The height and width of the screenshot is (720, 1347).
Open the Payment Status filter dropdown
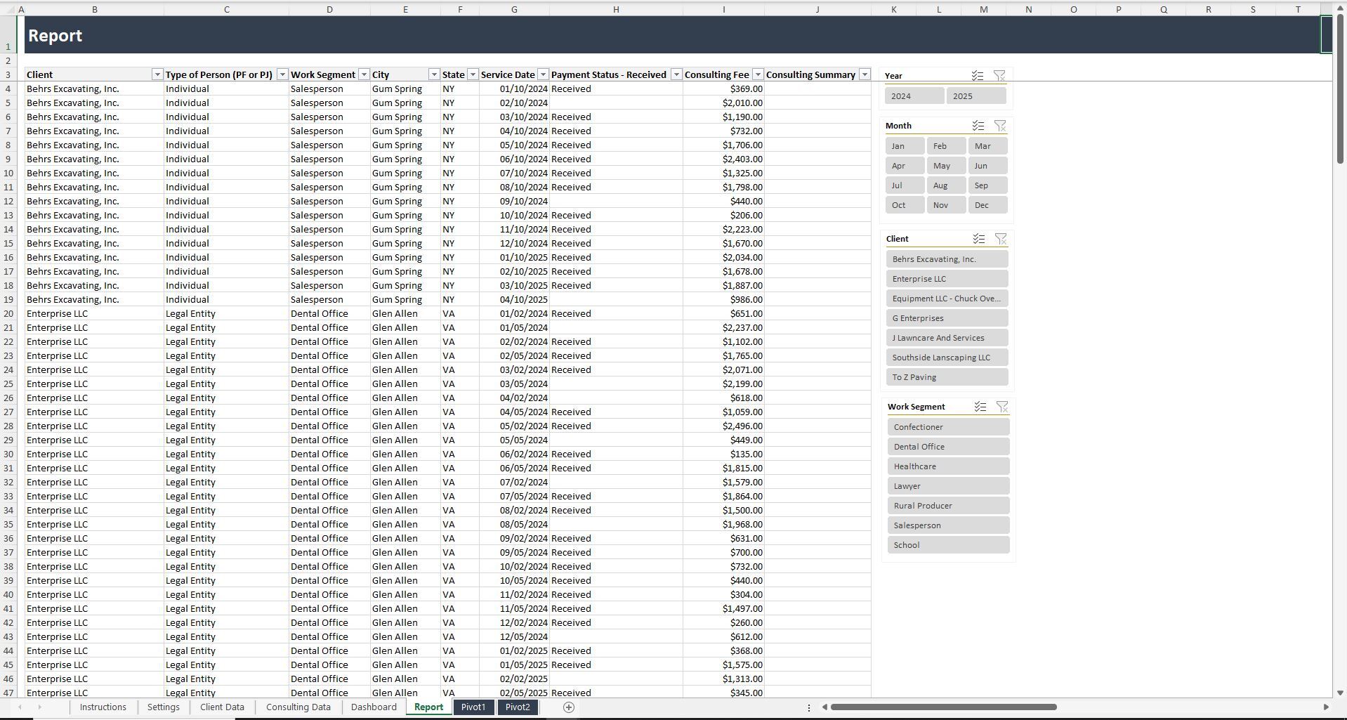tap(676, 74)
